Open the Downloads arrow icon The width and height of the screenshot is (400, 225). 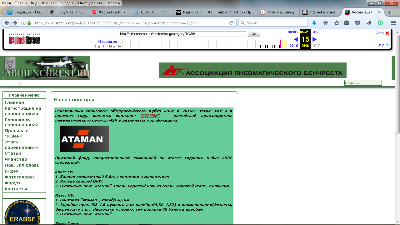(314, 23)
